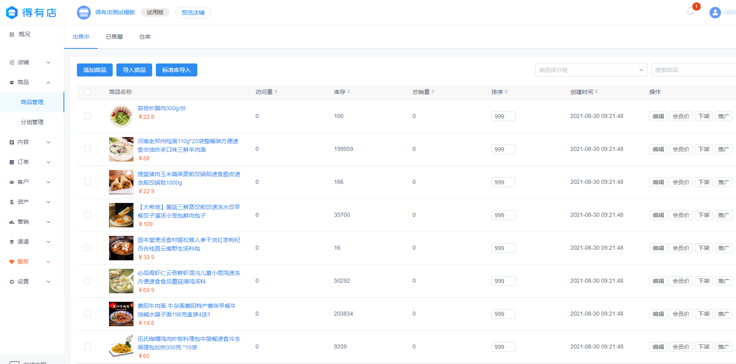736x364 pixels.
Task: Expand the 店铺 menu chevron
Action: point(48,63)
